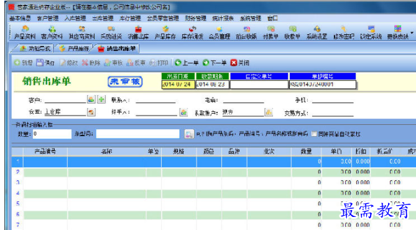Open 销售出库 sales outbound toolbar icon
416x230 pixels.
pyautogui.click(x=138, y=32)
